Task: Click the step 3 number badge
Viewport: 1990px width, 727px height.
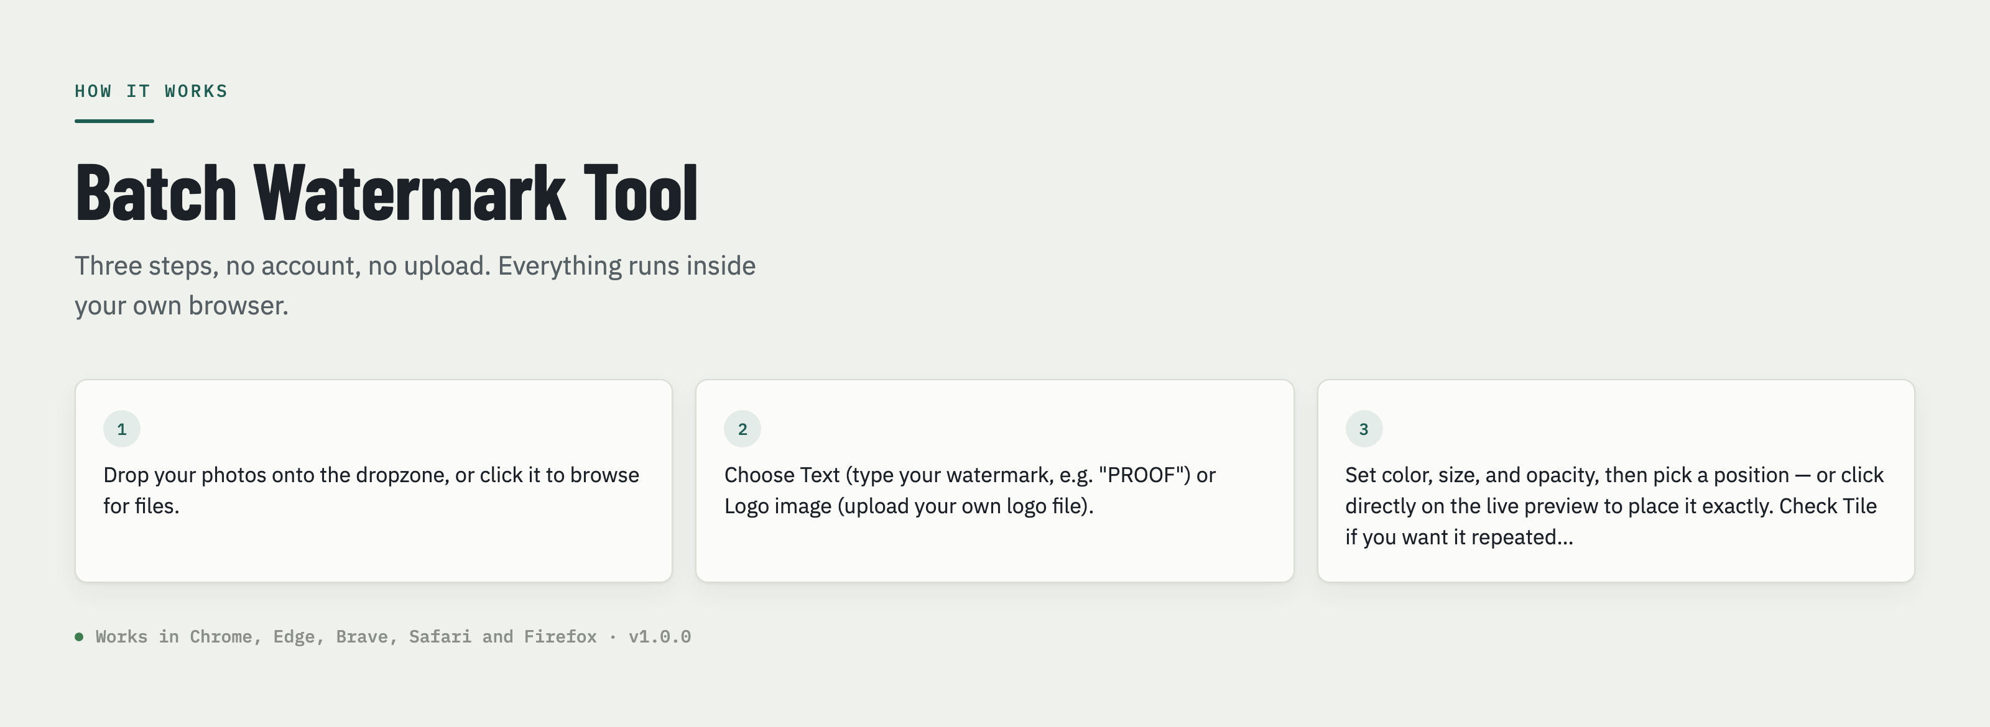Action: pyautogui.click(x=1364, y=429)
